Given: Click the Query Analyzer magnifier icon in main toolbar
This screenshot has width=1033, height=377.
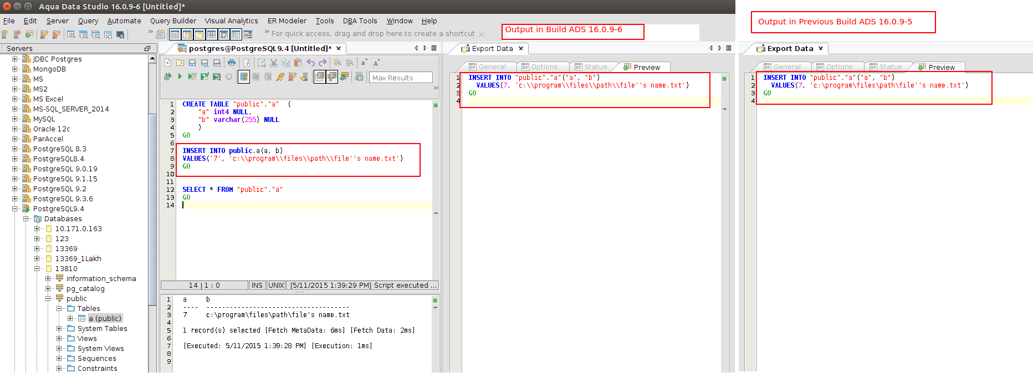Looking at the screenshot, I should click(x=71, y=34).
